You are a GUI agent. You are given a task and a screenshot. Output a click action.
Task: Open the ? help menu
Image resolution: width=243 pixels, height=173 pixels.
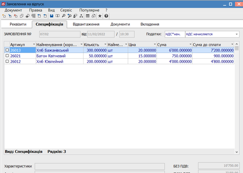(106, 10)
